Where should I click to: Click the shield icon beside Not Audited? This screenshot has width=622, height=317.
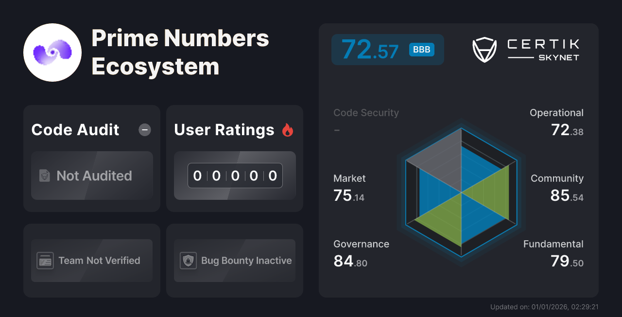click(x=44, y=176)
